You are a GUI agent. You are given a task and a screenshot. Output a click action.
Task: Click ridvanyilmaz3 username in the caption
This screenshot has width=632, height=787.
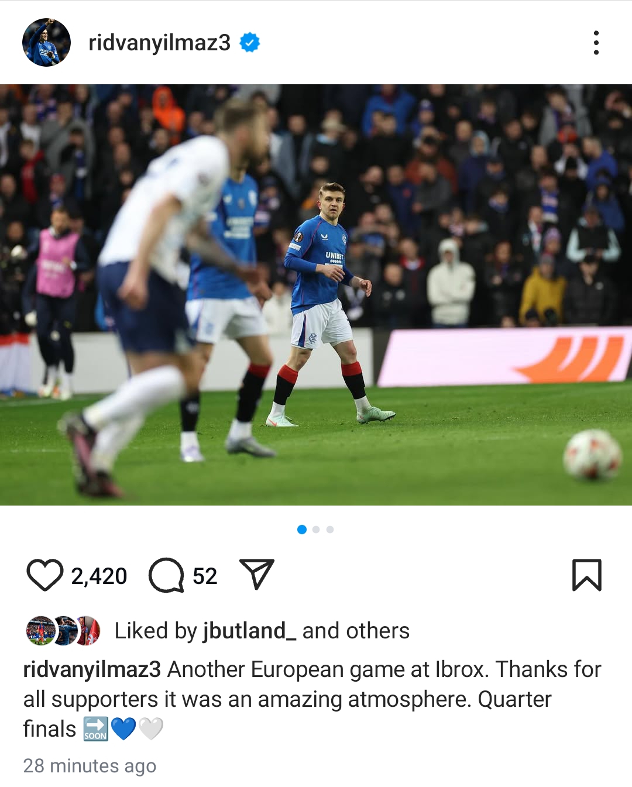[x=92, y=669]
